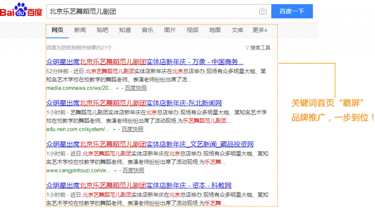Select the 网页 tab
The image size is (375, 208).
pos(57,30)
